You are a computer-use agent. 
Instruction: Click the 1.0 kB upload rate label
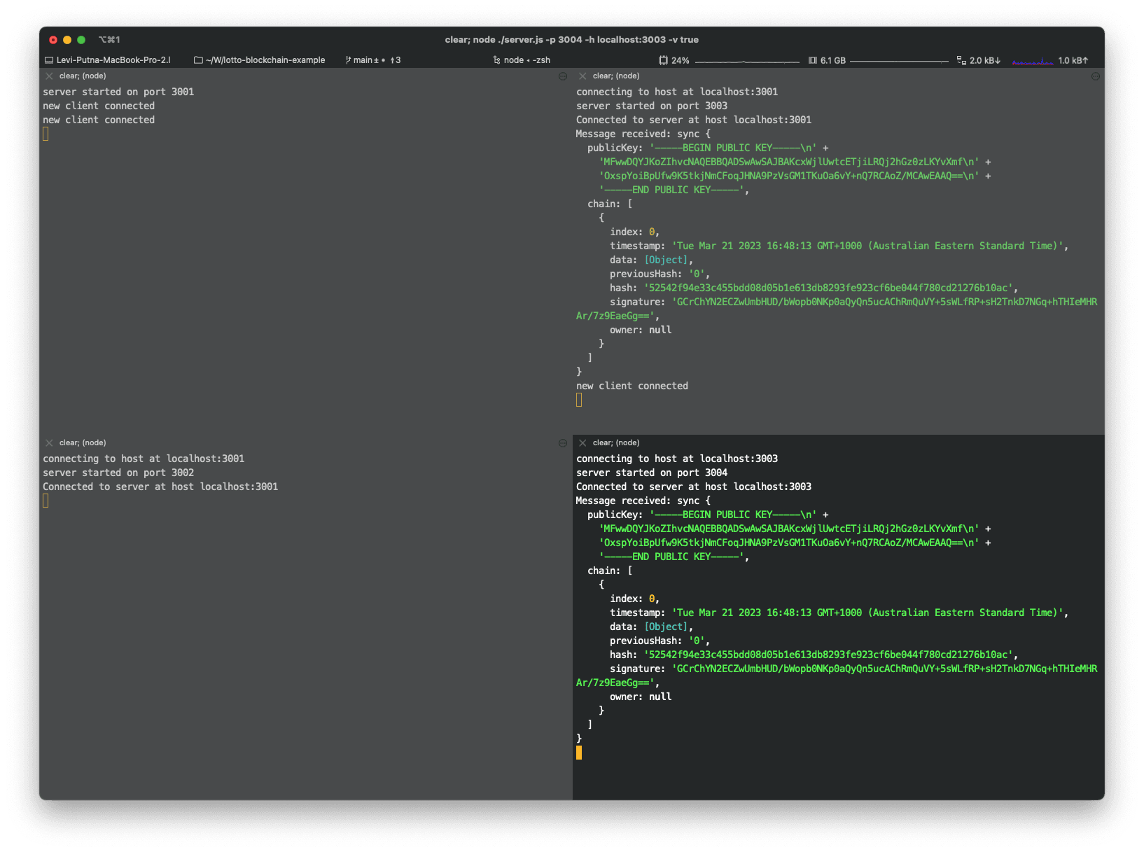click(1073, 60)
